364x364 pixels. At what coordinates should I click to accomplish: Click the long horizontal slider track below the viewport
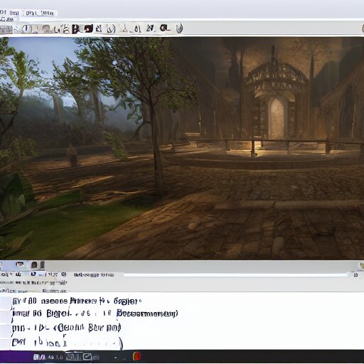tap(235, 275)
